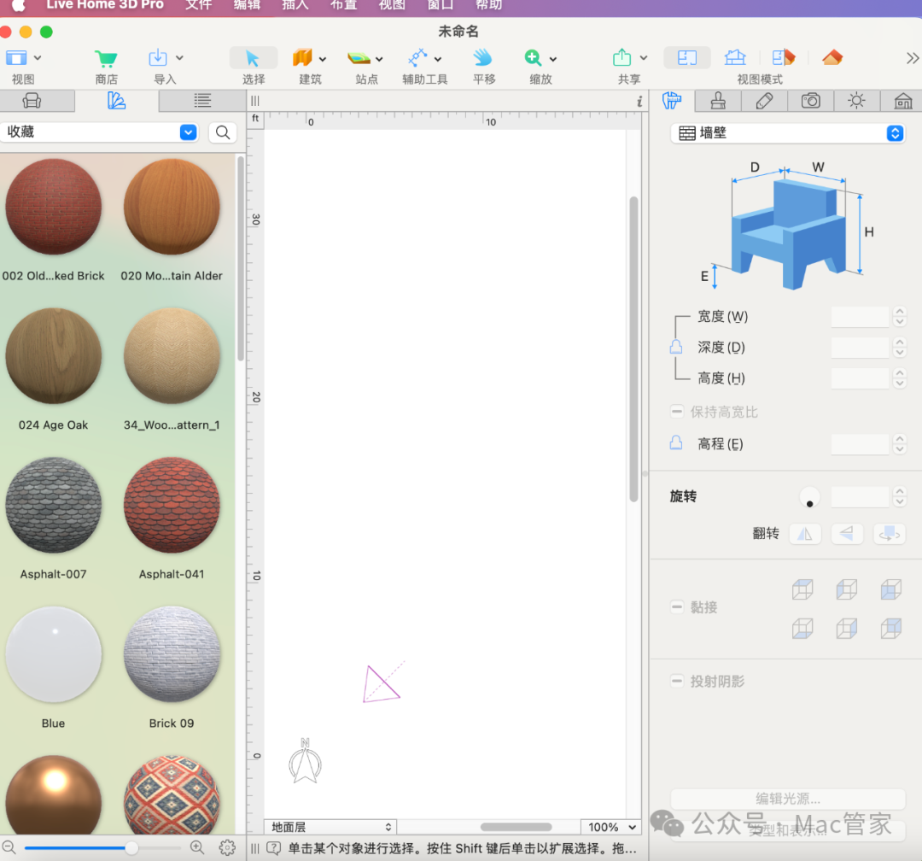Open the sun lighting inspector tab
Viewport: 922px width, 861px height.
tap(857, 102)
